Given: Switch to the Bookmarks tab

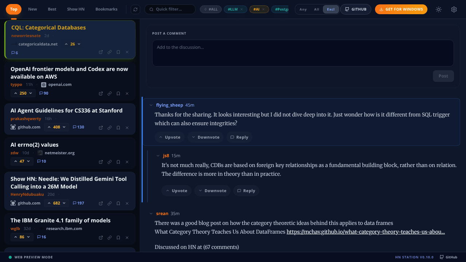Looking at the screenshot, I should pos(106,9).
